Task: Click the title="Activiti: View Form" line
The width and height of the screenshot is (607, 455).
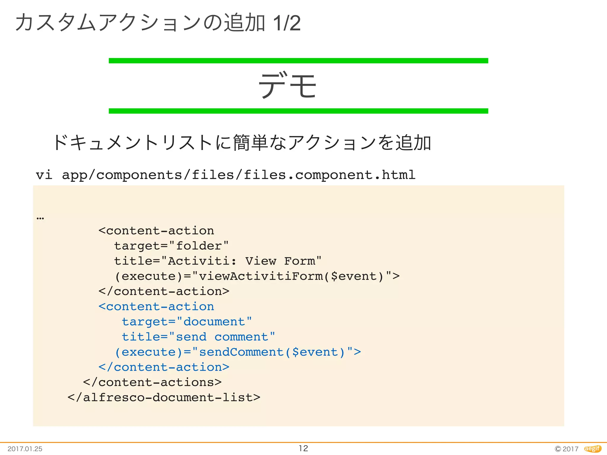Action: click(218, 261)
